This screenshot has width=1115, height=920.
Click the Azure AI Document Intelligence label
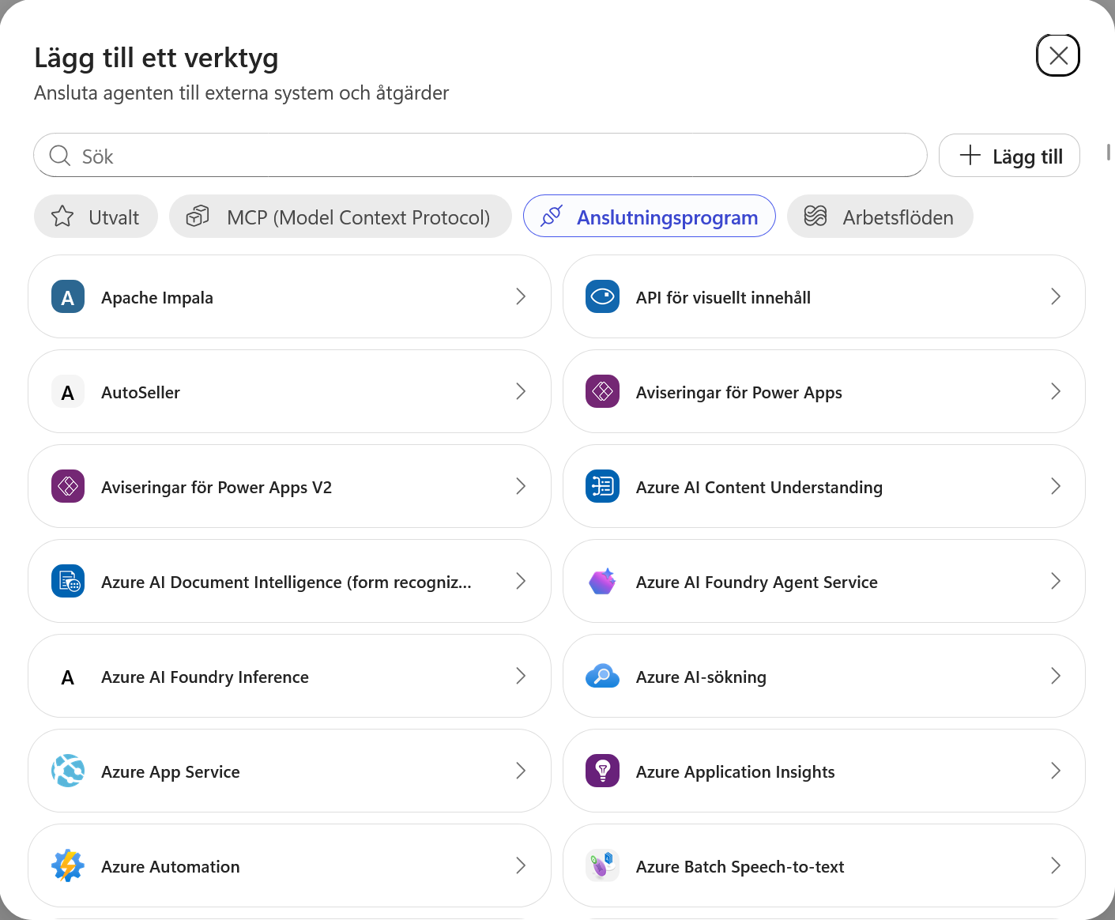[x=286, y=583]
